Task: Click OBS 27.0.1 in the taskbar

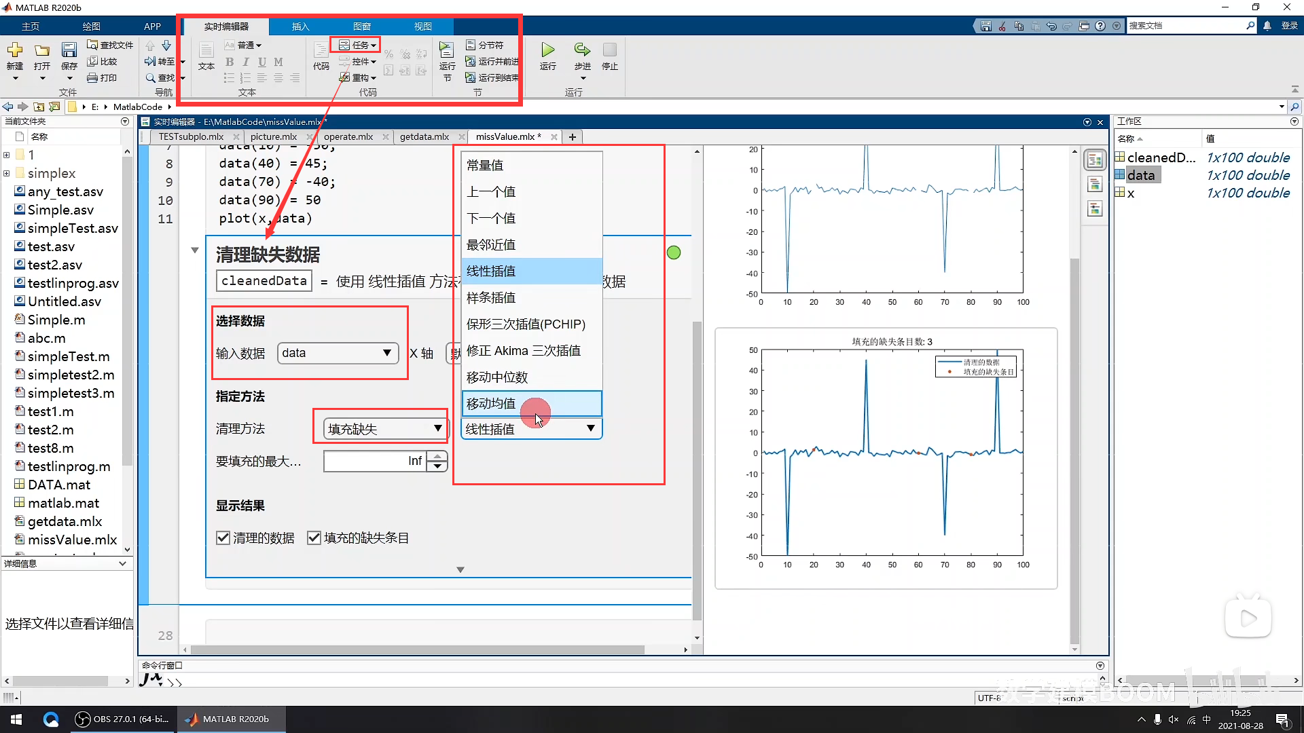Action: (x=122, y=719)
